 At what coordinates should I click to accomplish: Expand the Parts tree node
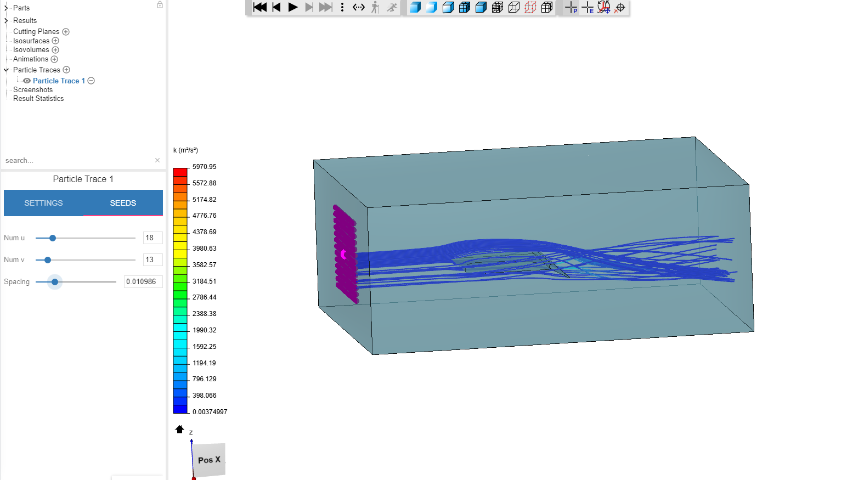pyautogui.click(x=6, y=8)
